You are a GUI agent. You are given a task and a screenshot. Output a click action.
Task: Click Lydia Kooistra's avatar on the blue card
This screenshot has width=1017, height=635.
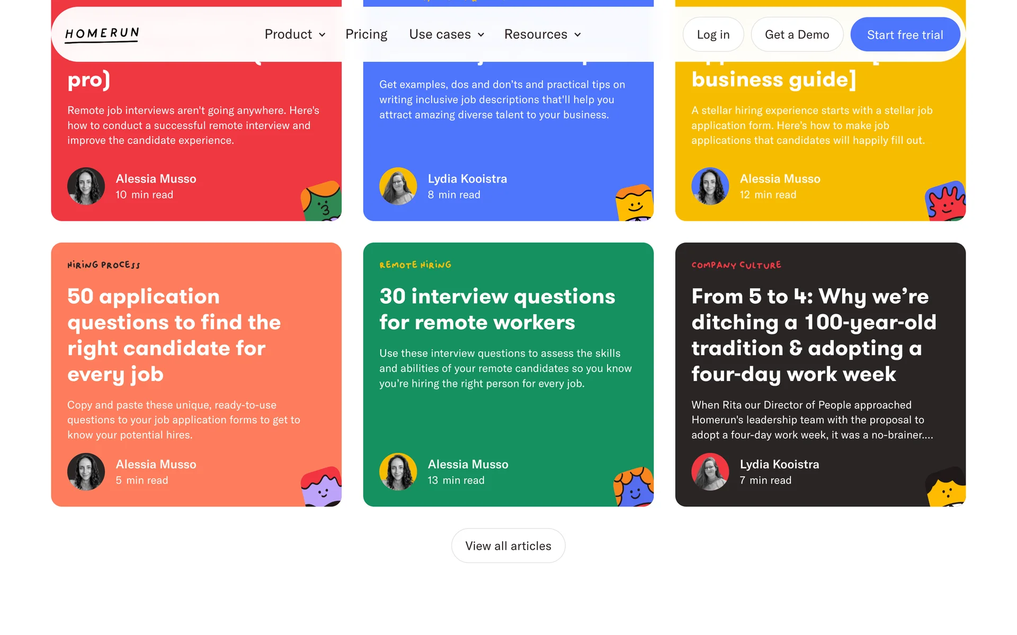click(398, 186)
